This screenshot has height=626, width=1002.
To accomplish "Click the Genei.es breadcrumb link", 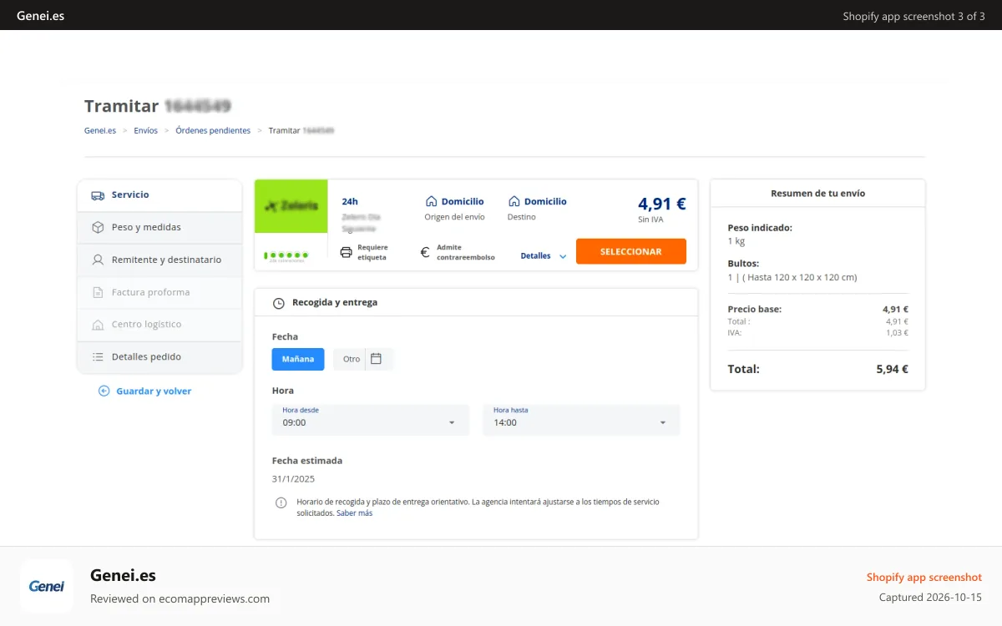I will pyautogui.click(x=100, y=131).
